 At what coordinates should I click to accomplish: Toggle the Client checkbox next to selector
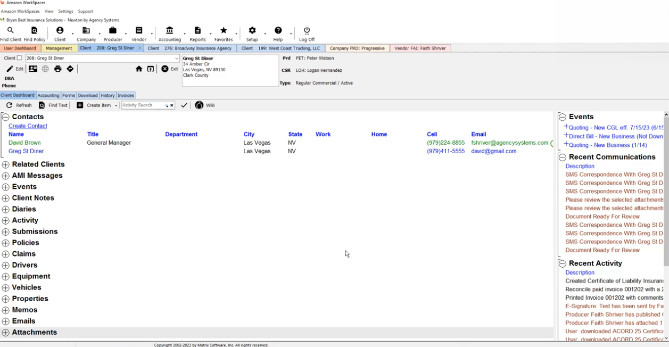click(x=19, y=58)
